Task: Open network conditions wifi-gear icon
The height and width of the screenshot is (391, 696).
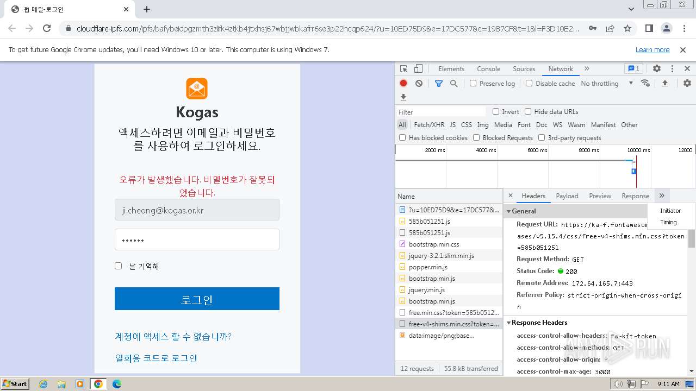Action: coord(645,83)
